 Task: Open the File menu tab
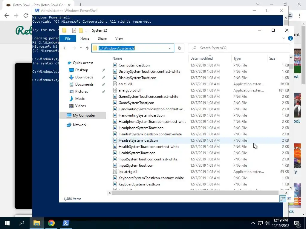point(68,38)
